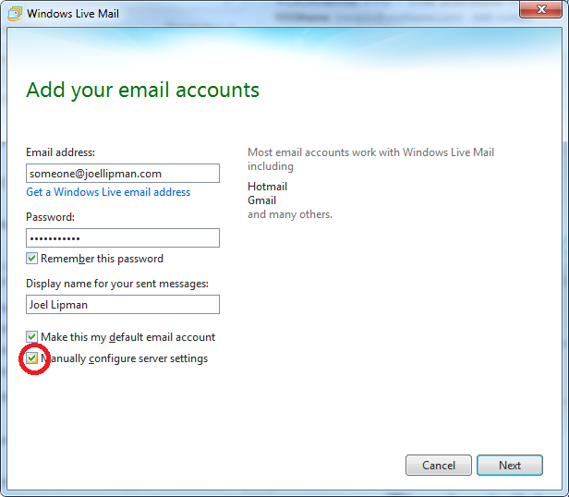Click the Password label text

50,217
